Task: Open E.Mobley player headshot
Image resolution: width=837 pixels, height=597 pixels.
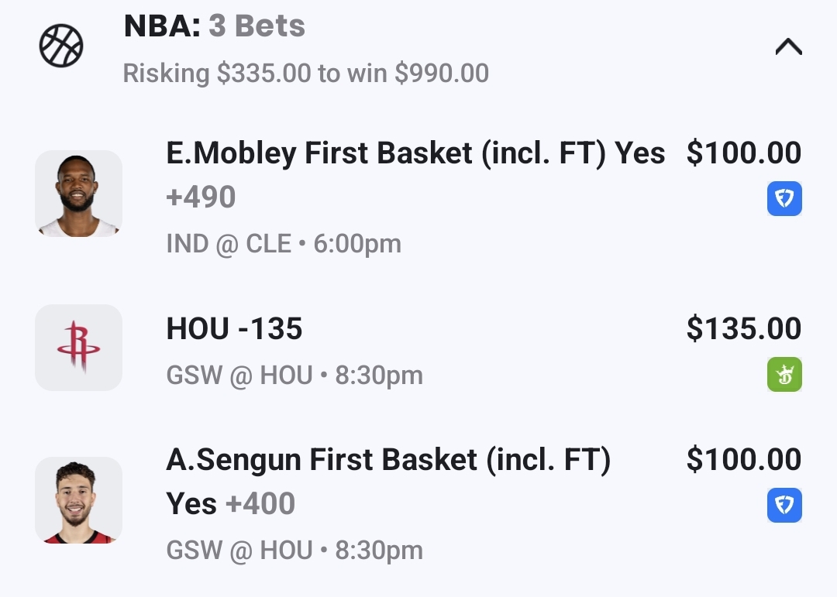Action: click(x=78, y=194)
